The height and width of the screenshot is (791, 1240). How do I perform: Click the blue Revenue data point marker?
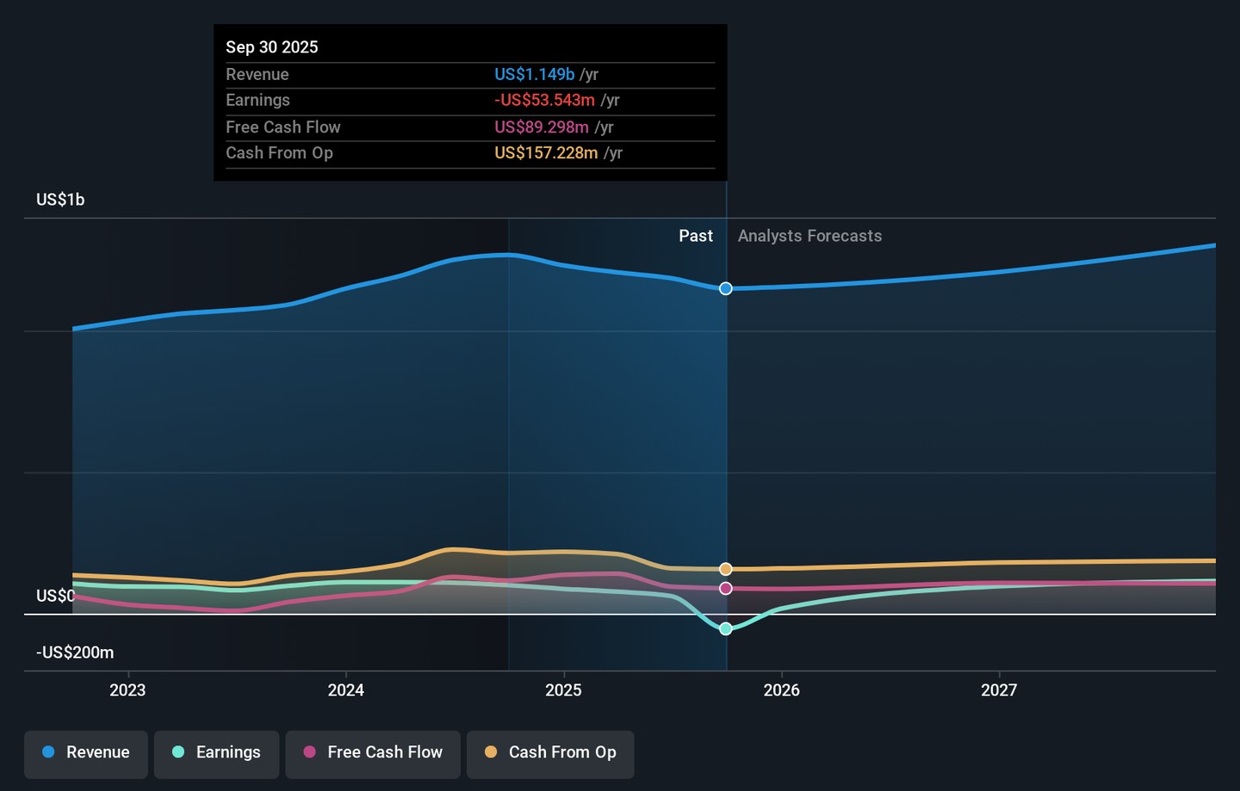[x=726, y=288]
